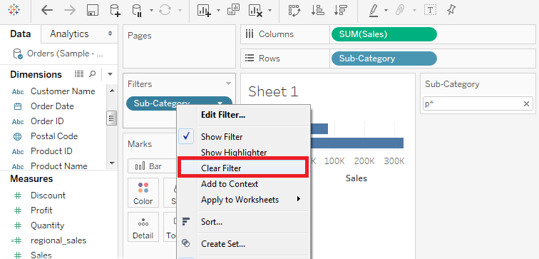
Task: Click the Sort descending icon
Action: 340,10
